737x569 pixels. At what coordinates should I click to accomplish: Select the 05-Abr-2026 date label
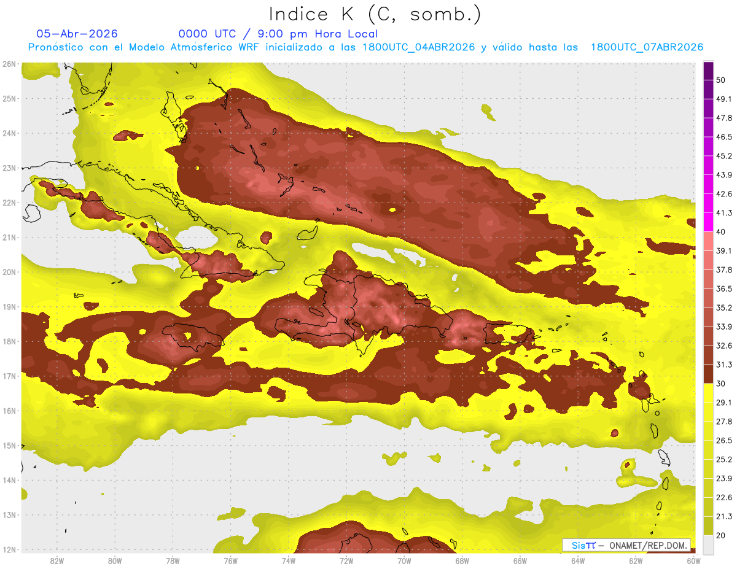(77, 34)
